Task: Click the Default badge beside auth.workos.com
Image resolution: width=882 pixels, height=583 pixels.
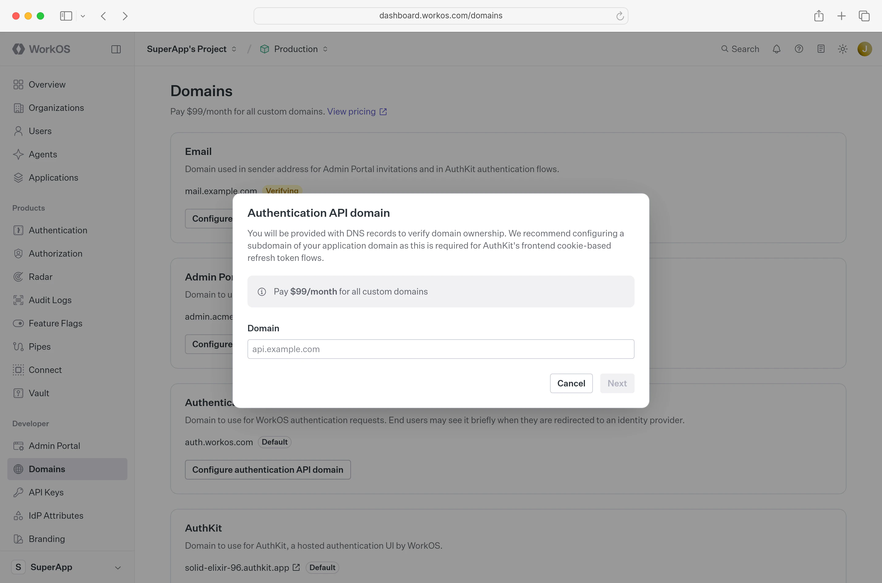Action: coord(274,442)
